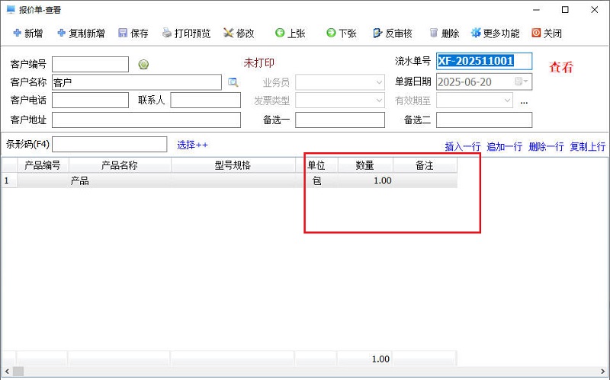Maximize the 报价单-查看 window

(x=565, y=10)
